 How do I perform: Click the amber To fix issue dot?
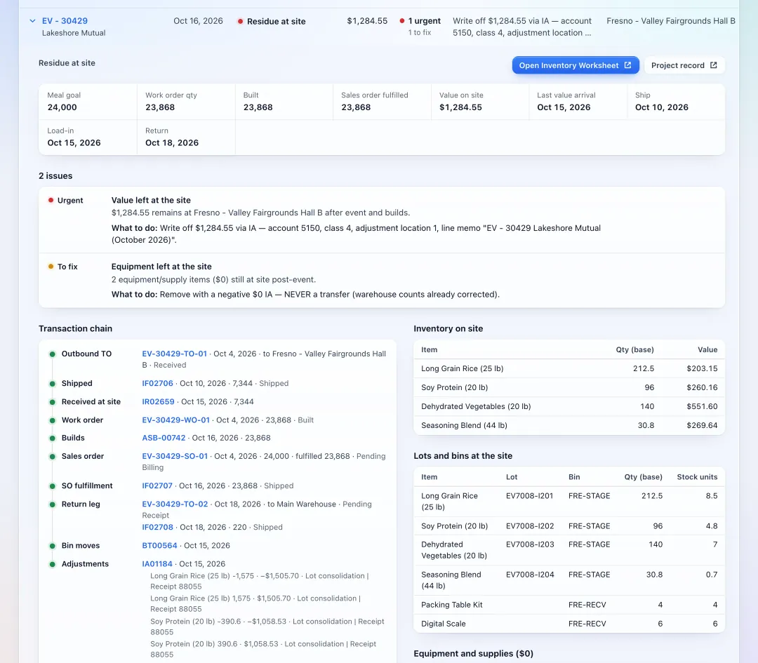(x=51, y=267)
